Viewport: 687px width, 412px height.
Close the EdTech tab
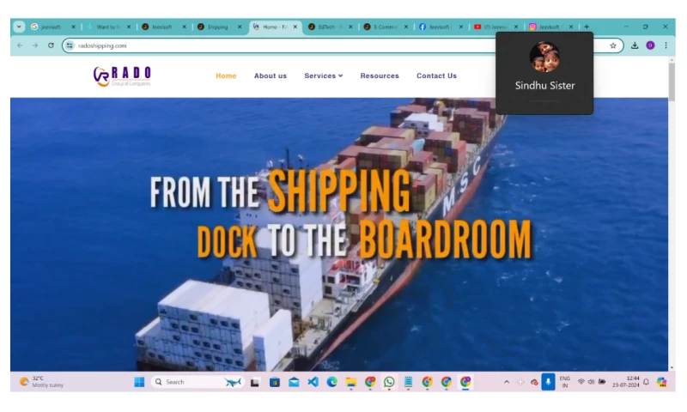(x=350, y=27)
